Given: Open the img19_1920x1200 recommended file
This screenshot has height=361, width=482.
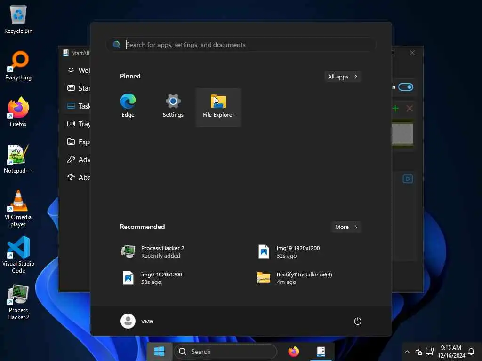Looking at the screenshot, I should pos(289,252).
